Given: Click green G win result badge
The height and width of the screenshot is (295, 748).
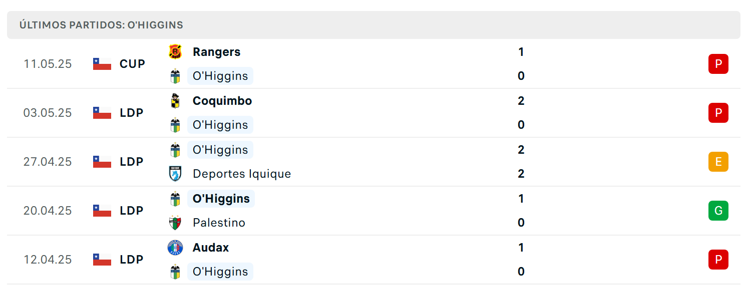Looking at the screenshot, I should click(x=718, y=211).
